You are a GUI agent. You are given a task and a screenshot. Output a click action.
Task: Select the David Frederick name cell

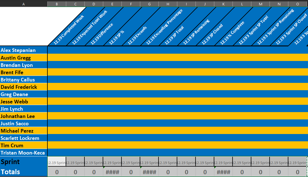(x=24, y=87)
